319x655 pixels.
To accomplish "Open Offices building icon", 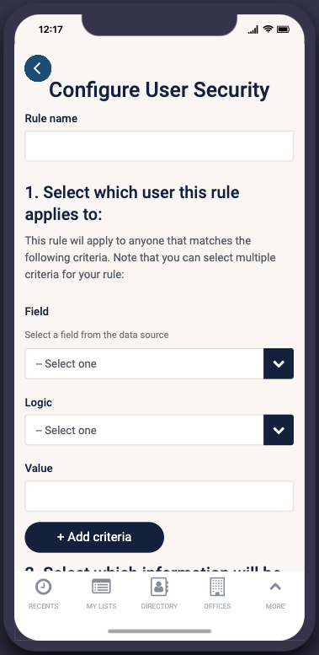I will (x=217, y=587).
